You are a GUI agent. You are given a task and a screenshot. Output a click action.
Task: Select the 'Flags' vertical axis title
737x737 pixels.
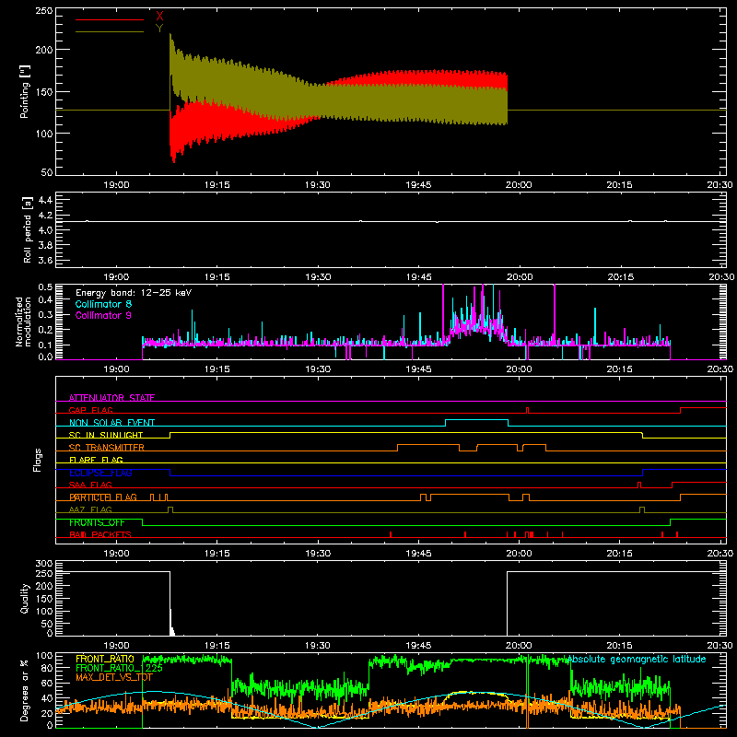[38, 460]
